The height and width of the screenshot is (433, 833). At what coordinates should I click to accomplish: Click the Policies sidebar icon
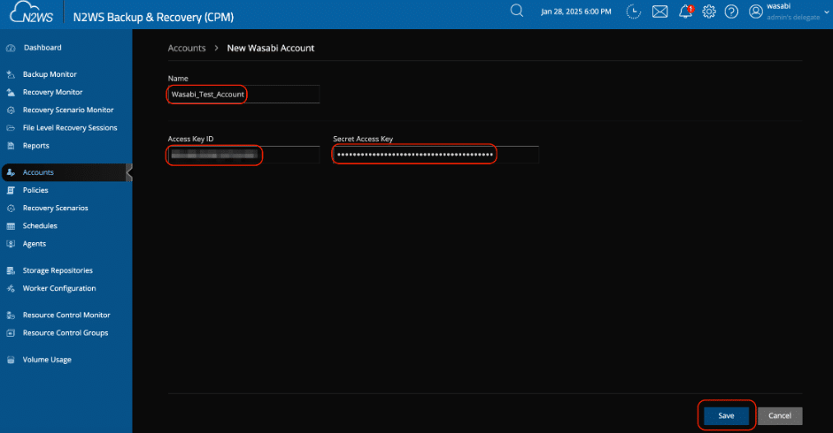point(11,190)
